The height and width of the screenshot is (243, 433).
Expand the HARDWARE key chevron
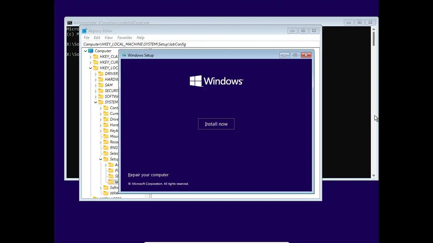pos(95,79)
